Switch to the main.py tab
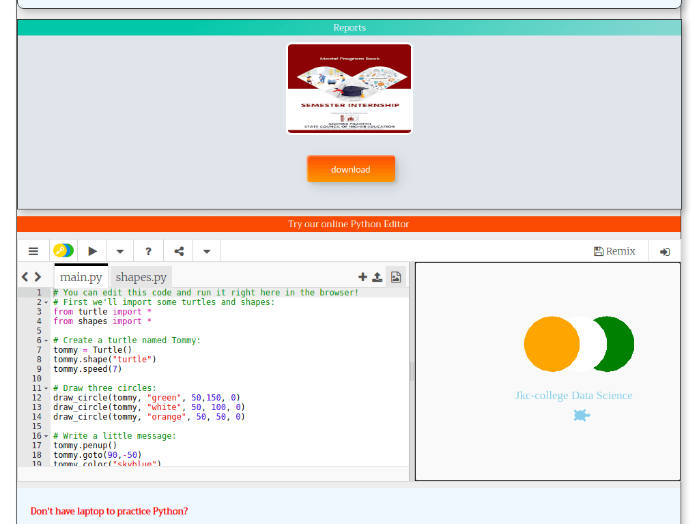This screenshot has width=699, height=524. [x=81, y=277]
